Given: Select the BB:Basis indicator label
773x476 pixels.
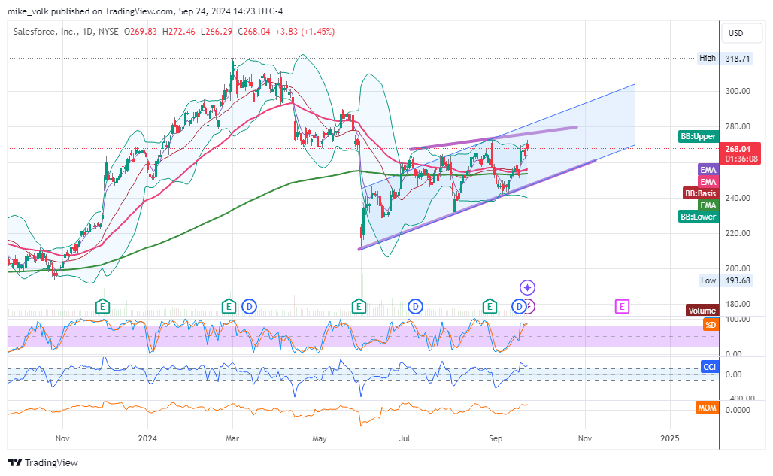Looking at the screenshot, I should pos(700,193).
